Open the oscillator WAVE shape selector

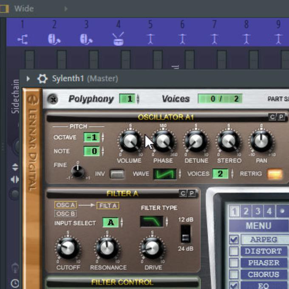click(x=164, y=174)
